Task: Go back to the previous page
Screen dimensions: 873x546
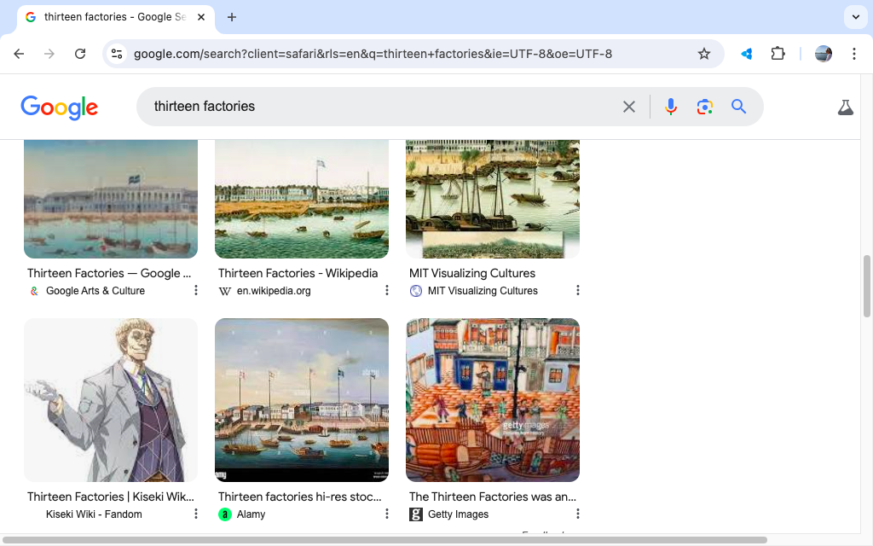Action: 19,54
